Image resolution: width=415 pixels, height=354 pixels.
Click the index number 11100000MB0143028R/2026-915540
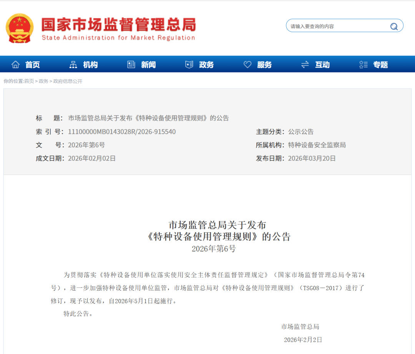(122, 132)
